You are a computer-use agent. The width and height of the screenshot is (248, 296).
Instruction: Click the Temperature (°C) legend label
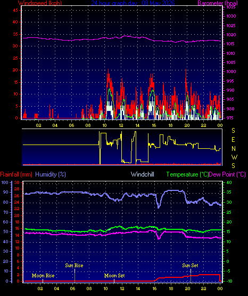click(x=187, y=174)
